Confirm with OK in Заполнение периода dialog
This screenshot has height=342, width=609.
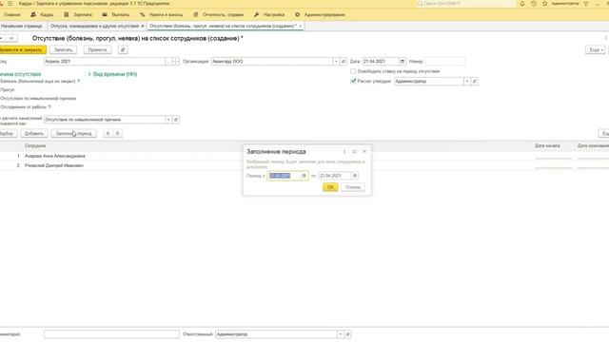coord(330,187)
